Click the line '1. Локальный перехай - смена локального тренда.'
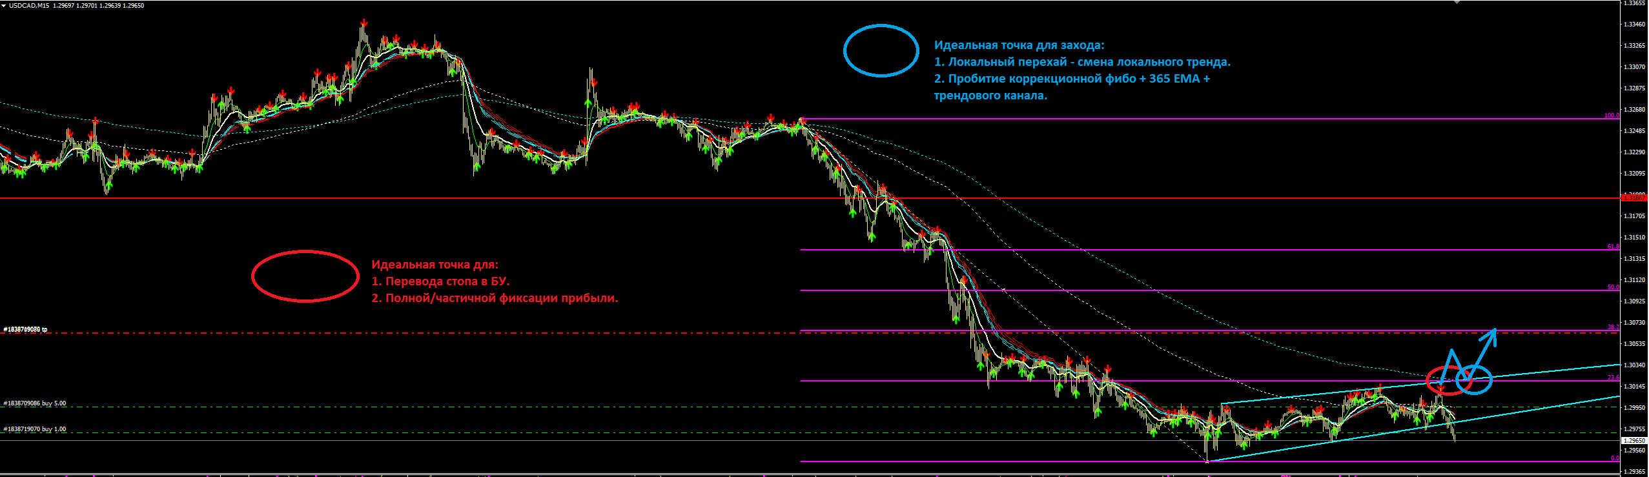Image resolution: width=1649 pixels, height=477 pixels. (x=1082, y=62)
